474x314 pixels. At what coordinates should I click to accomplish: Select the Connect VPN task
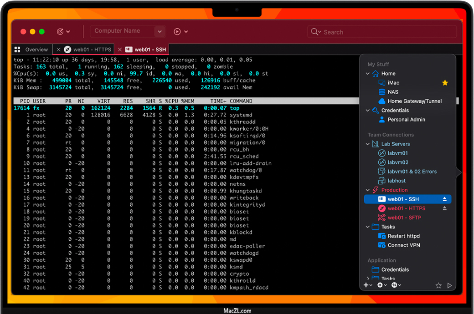tap(403, 245)
